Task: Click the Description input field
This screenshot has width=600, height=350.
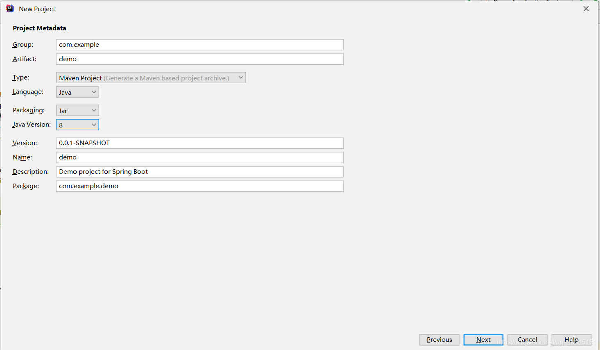Action: click(199, 172)
